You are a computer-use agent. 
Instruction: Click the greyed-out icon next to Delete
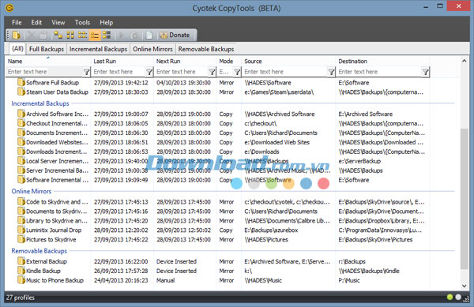43,35
